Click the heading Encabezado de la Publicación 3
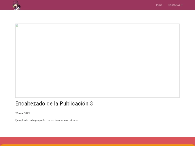 point(54,103)
